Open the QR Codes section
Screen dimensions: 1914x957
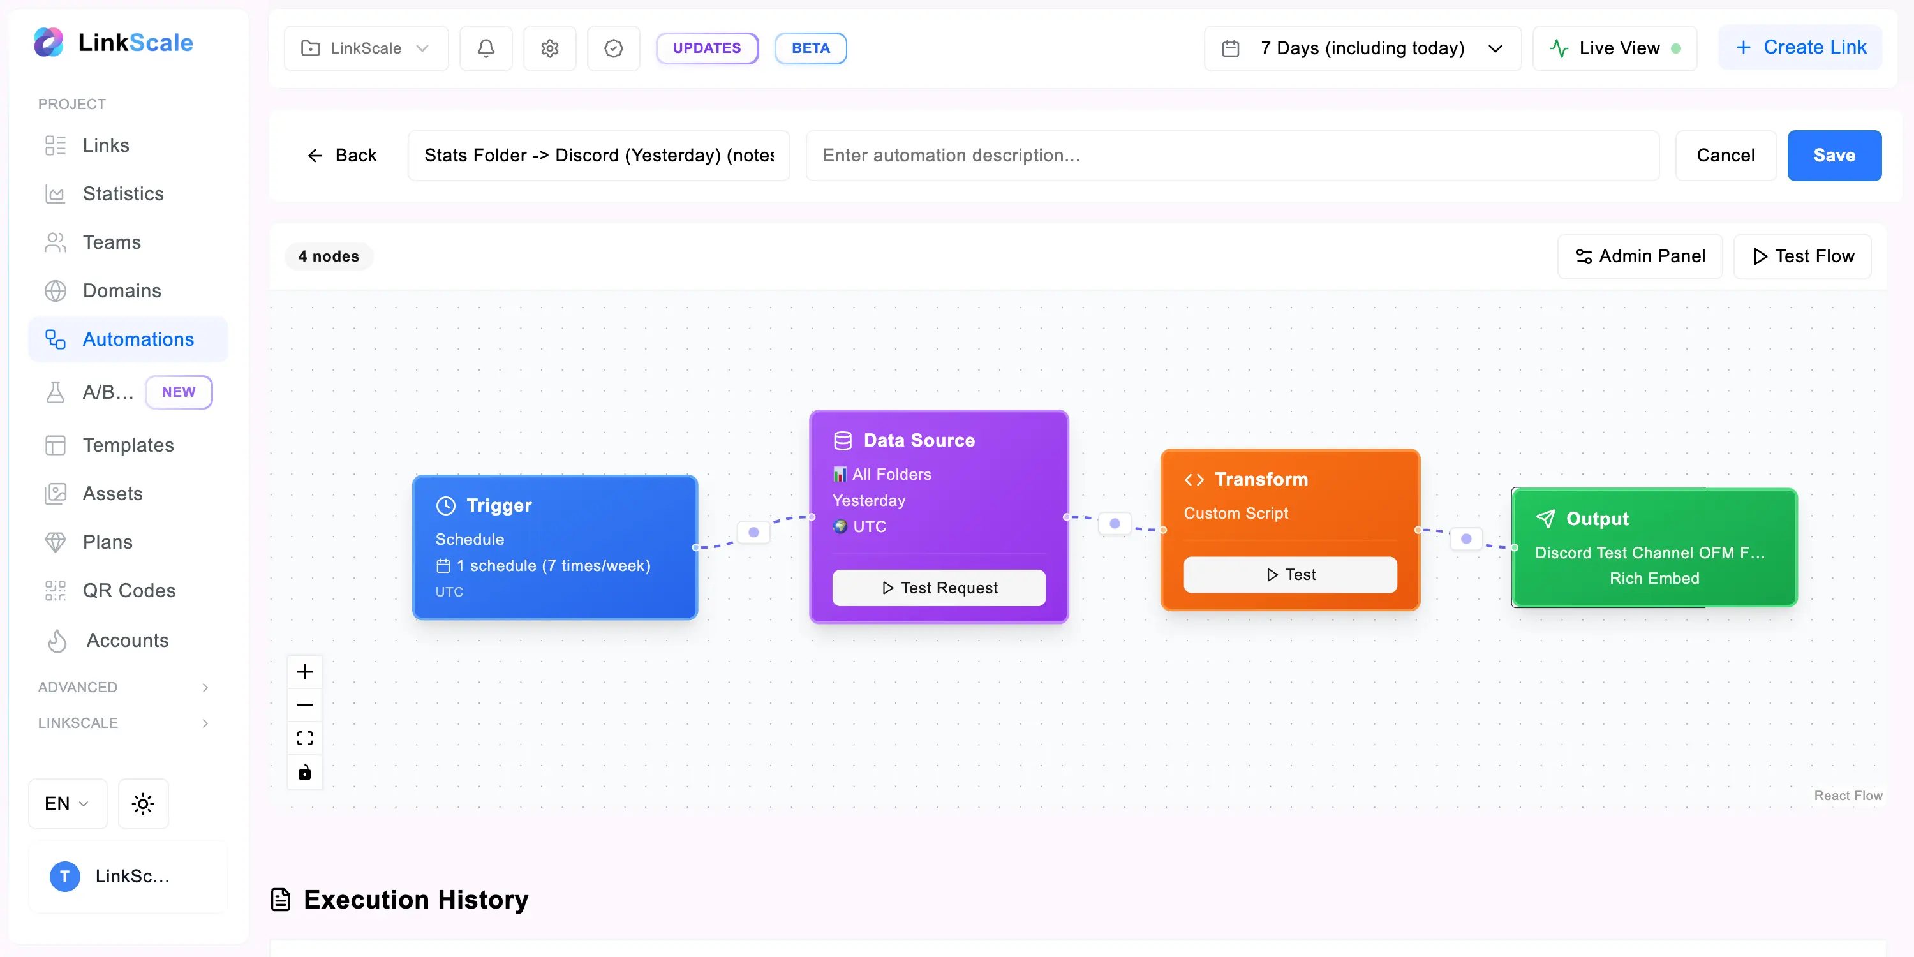[x=128, y=590]
